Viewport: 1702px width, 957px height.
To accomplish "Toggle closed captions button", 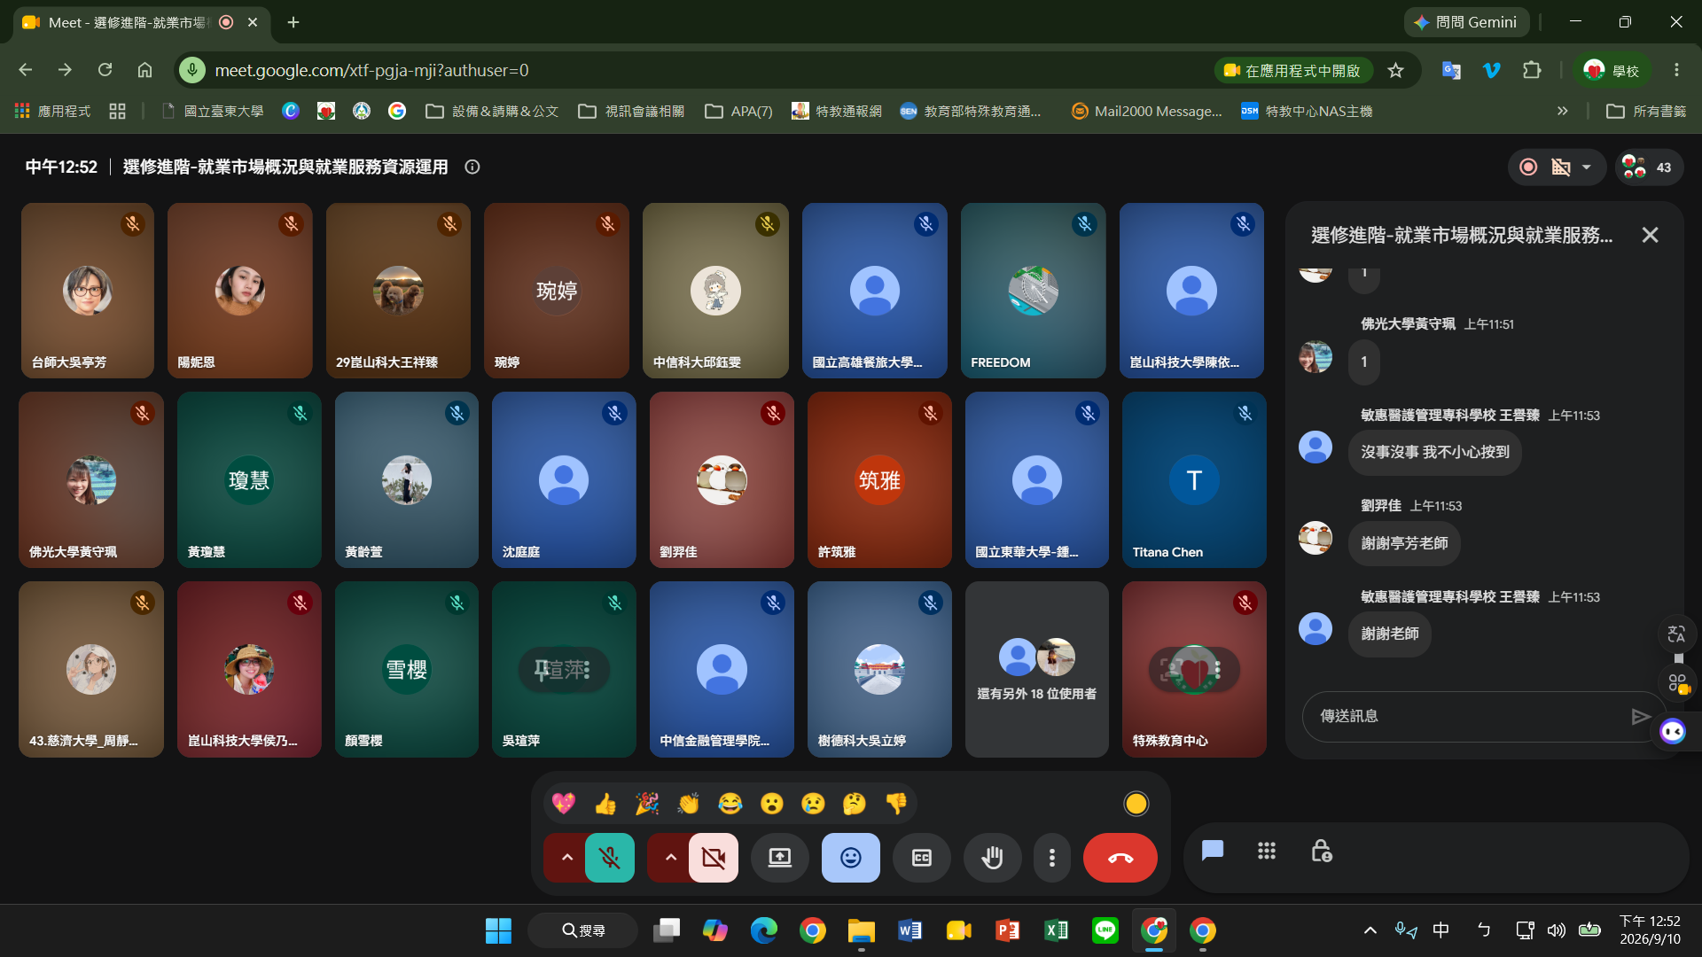I will (922, 858).
